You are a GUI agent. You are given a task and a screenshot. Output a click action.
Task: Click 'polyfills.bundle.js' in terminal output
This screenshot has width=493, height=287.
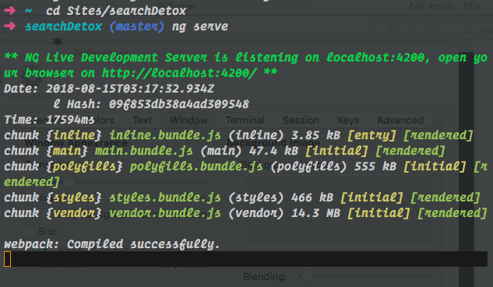pyautogui.click(x=196, y=166)
